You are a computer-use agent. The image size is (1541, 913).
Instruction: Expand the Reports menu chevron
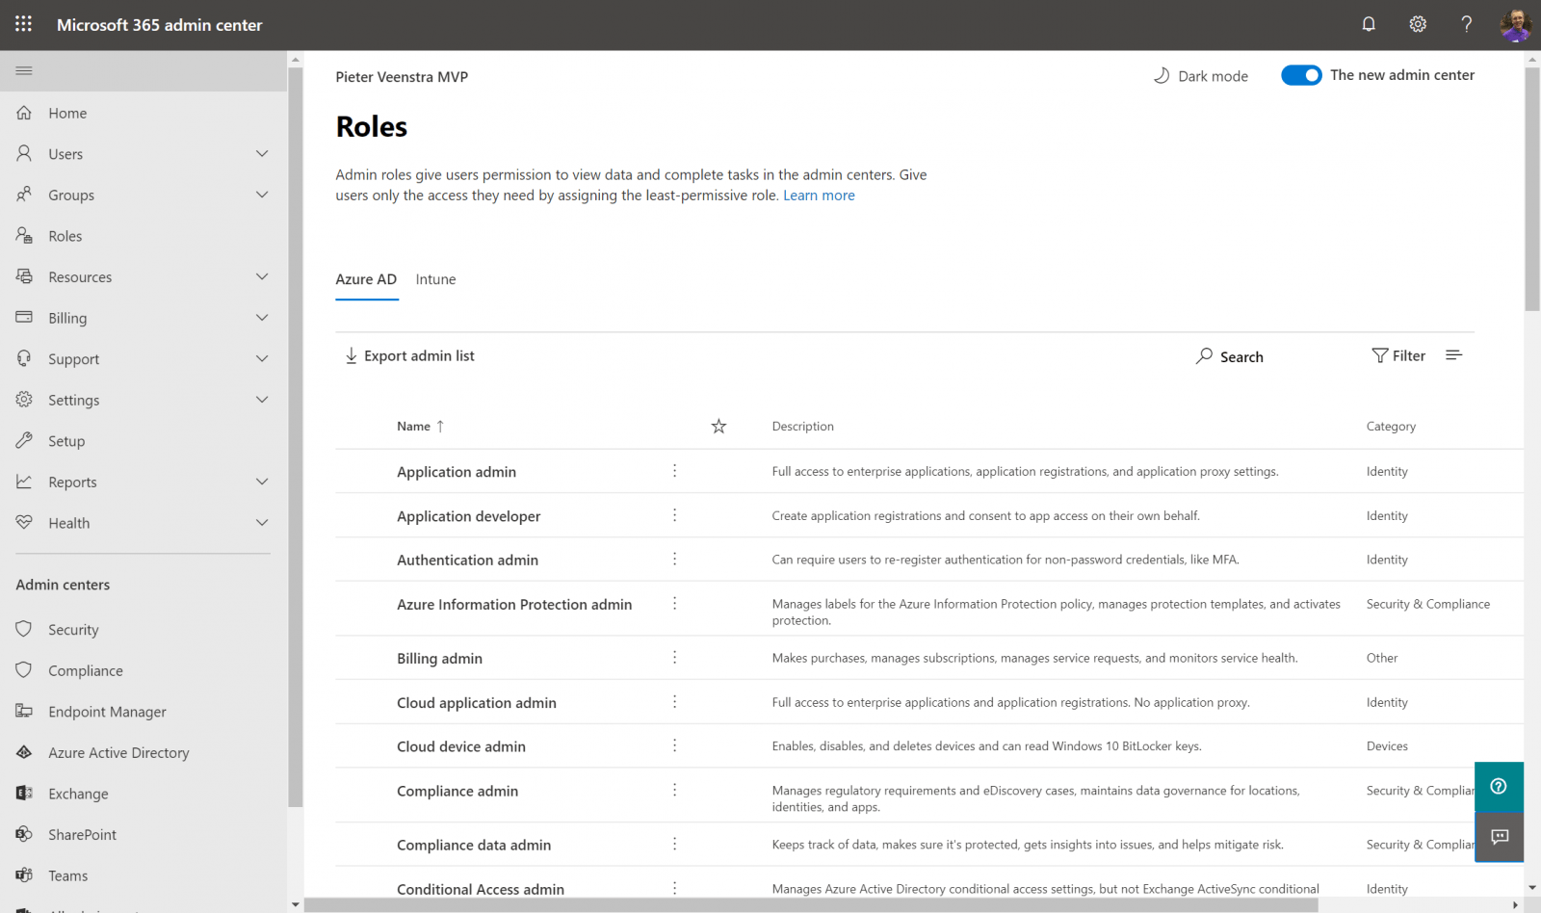click(x=262, y=482)
